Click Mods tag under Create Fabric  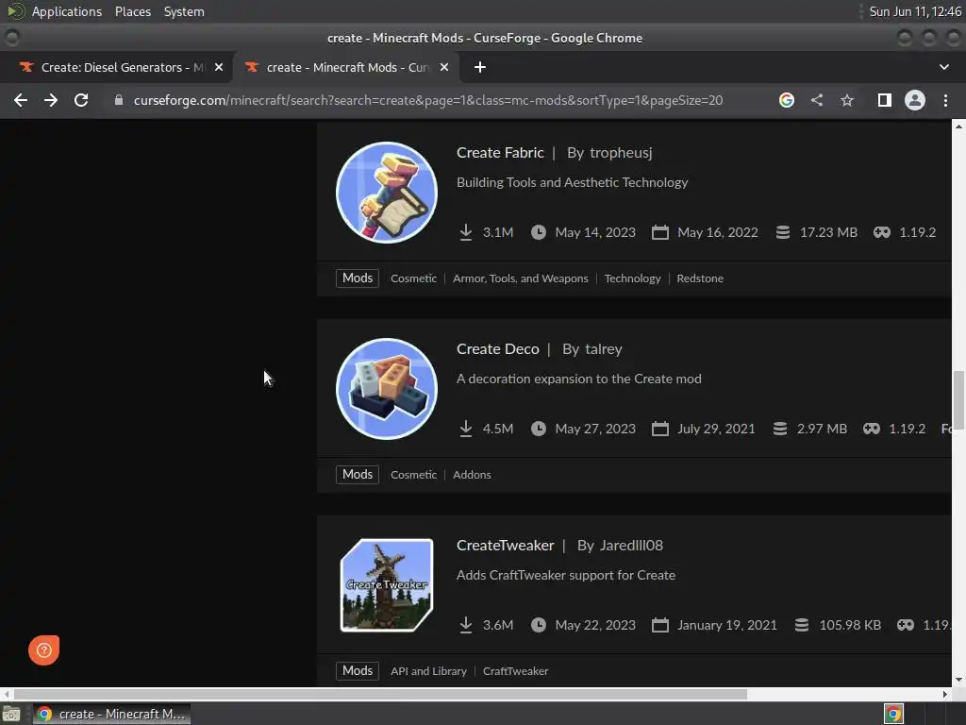pyautogui.click(x=358, y=278)
